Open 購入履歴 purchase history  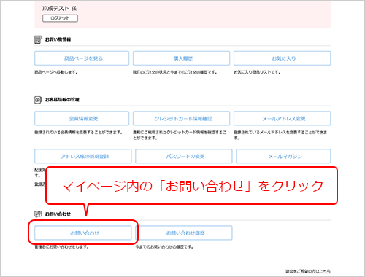[181, 58]
